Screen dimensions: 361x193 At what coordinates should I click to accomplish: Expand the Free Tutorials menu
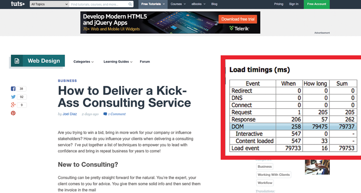tap(153, 4)
